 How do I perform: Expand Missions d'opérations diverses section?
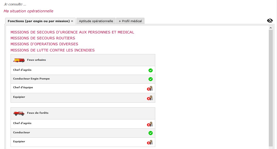coord(44,44)
